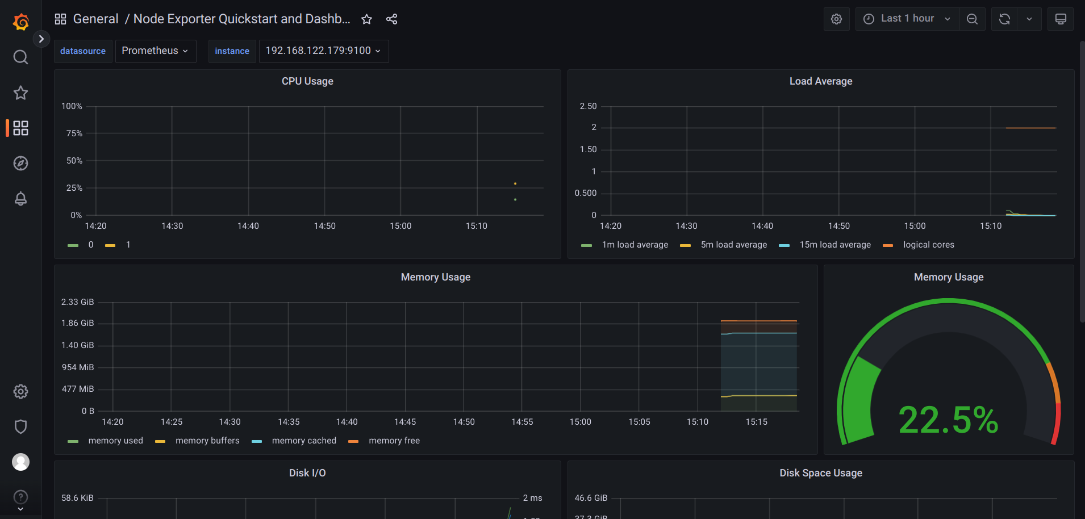Open the Prometheus datasource dropdown

click(x=156, y=51)
